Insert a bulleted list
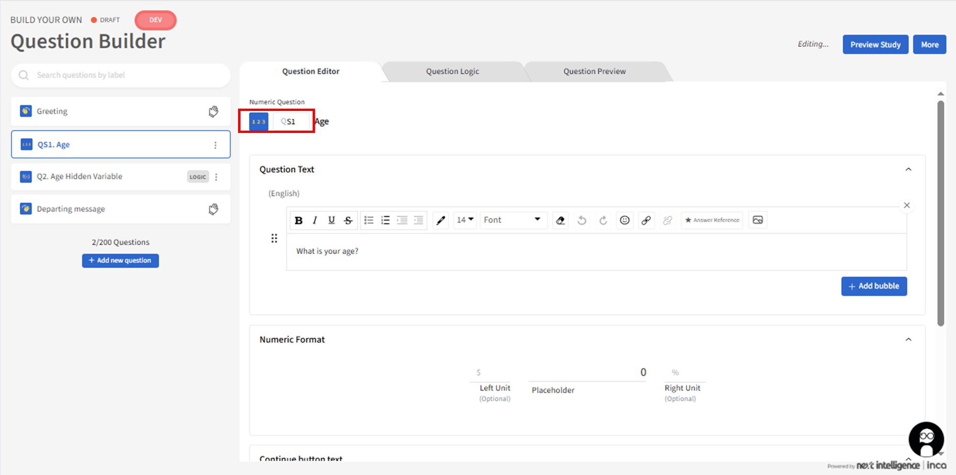This screenshot has width=956, height=475. click(x=369, y=221)
